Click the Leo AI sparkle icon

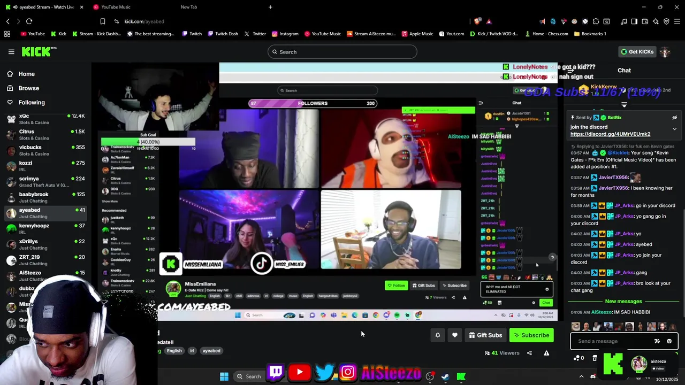coord(656,21)
